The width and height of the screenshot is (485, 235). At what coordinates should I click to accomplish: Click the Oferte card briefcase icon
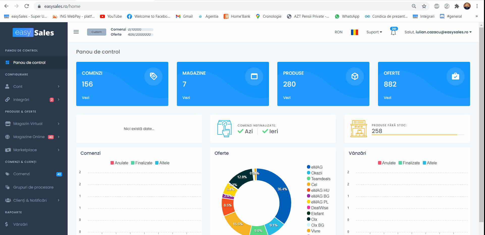coord(455,76)
